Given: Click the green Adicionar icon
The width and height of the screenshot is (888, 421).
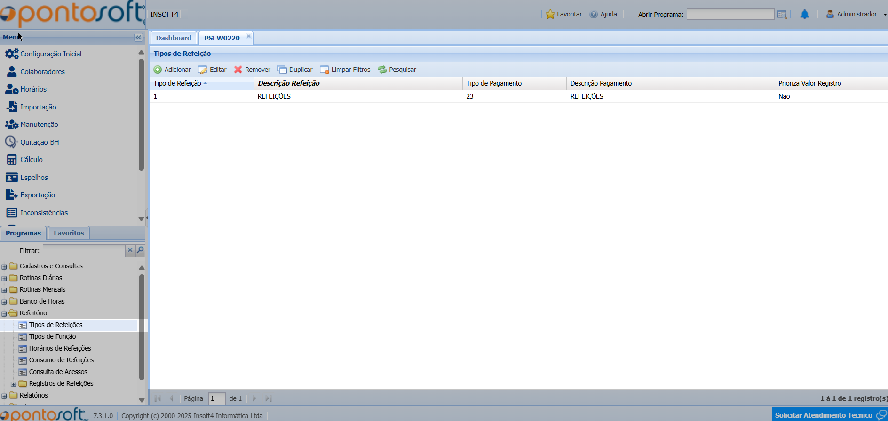Looking at the screenshot, I should pos(158,70).
